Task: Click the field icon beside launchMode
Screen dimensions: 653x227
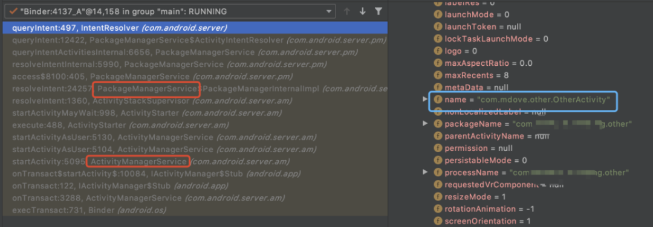Action: click(438, 14)
